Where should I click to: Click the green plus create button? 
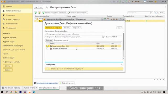point(36,13)
